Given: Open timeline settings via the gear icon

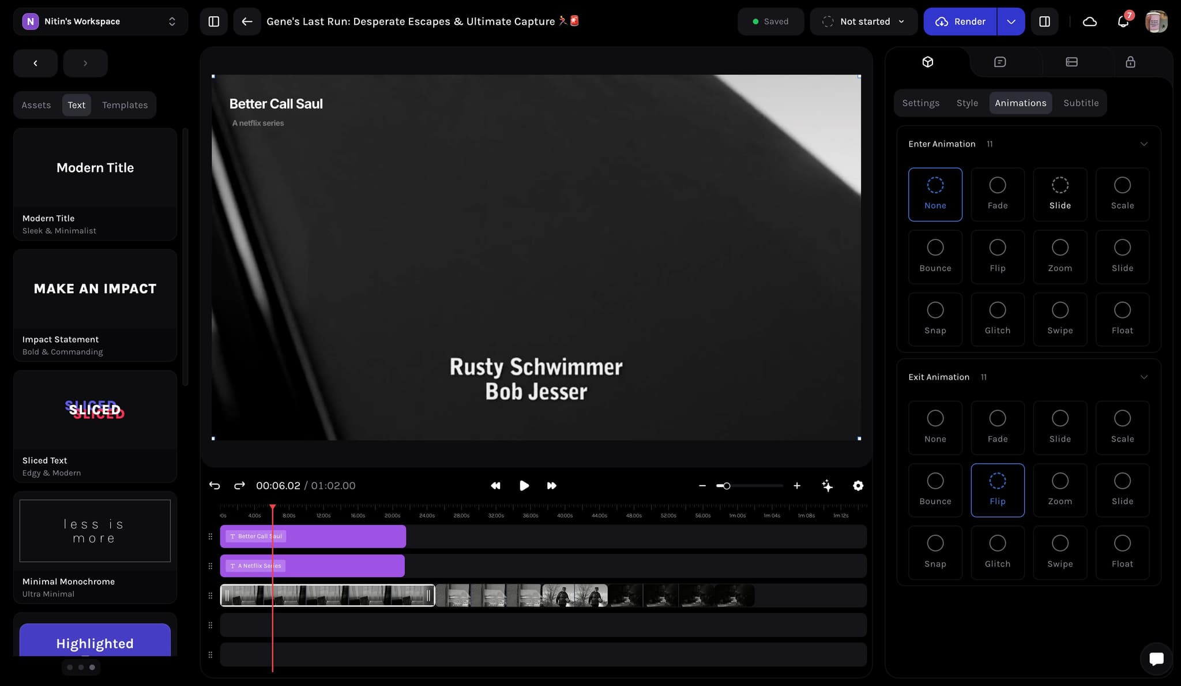Looking at the screenshot, I should [857, 485].
